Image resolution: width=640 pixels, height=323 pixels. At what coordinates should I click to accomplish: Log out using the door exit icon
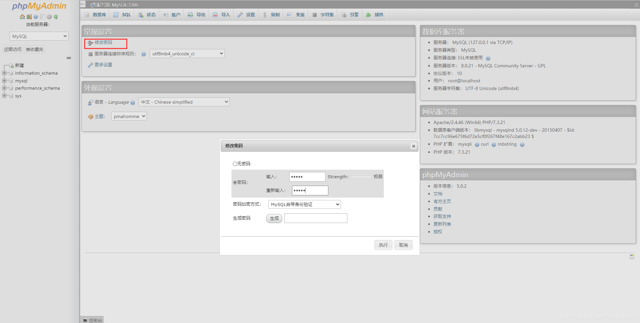(x=29, y=17)
